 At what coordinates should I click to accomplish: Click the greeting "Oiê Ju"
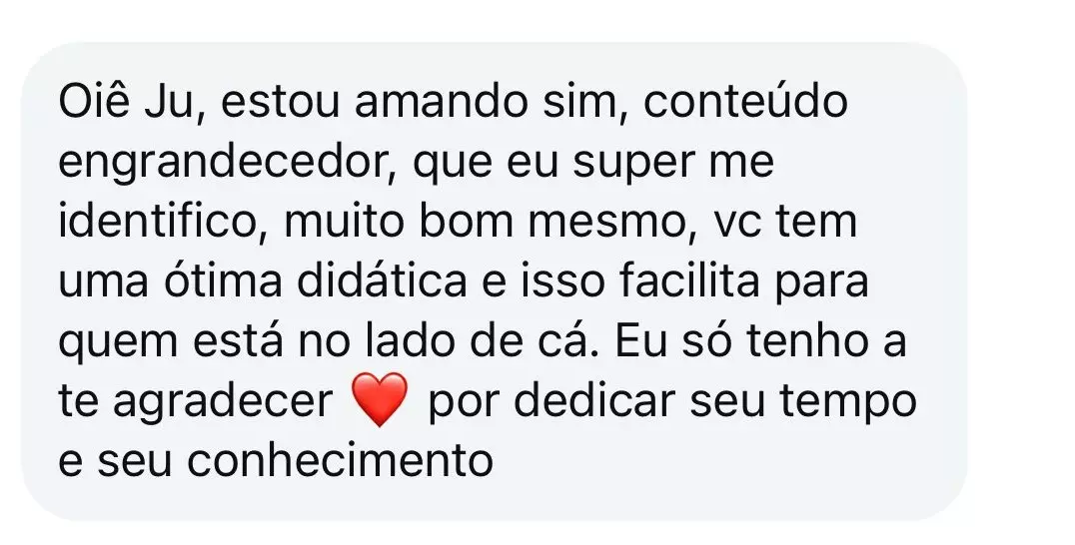(x=125, y=103)
